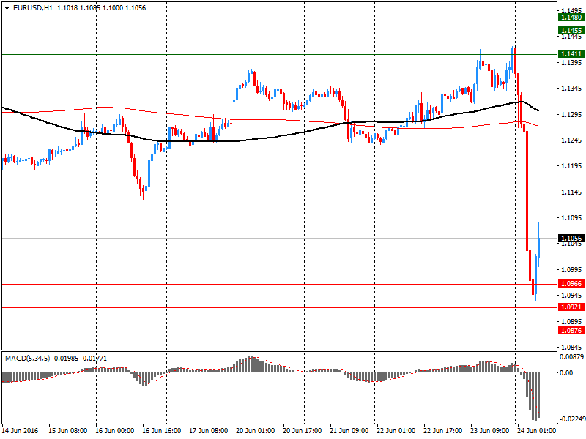Screen dimensions: 586x439
Task: Click the 17 Jun 08:00 time label
Action: pos(208,430)
